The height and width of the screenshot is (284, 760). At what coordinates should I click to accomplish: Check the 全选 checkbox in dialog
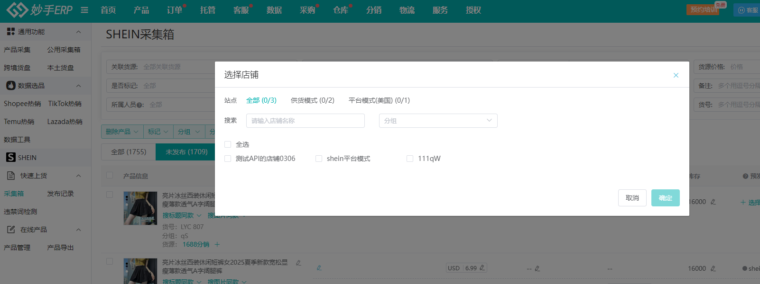click(x=228, y=144)
